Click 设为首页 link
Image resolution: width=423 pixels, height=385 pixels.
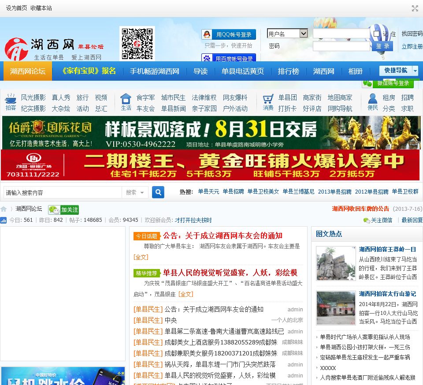(x=16, y=8)
